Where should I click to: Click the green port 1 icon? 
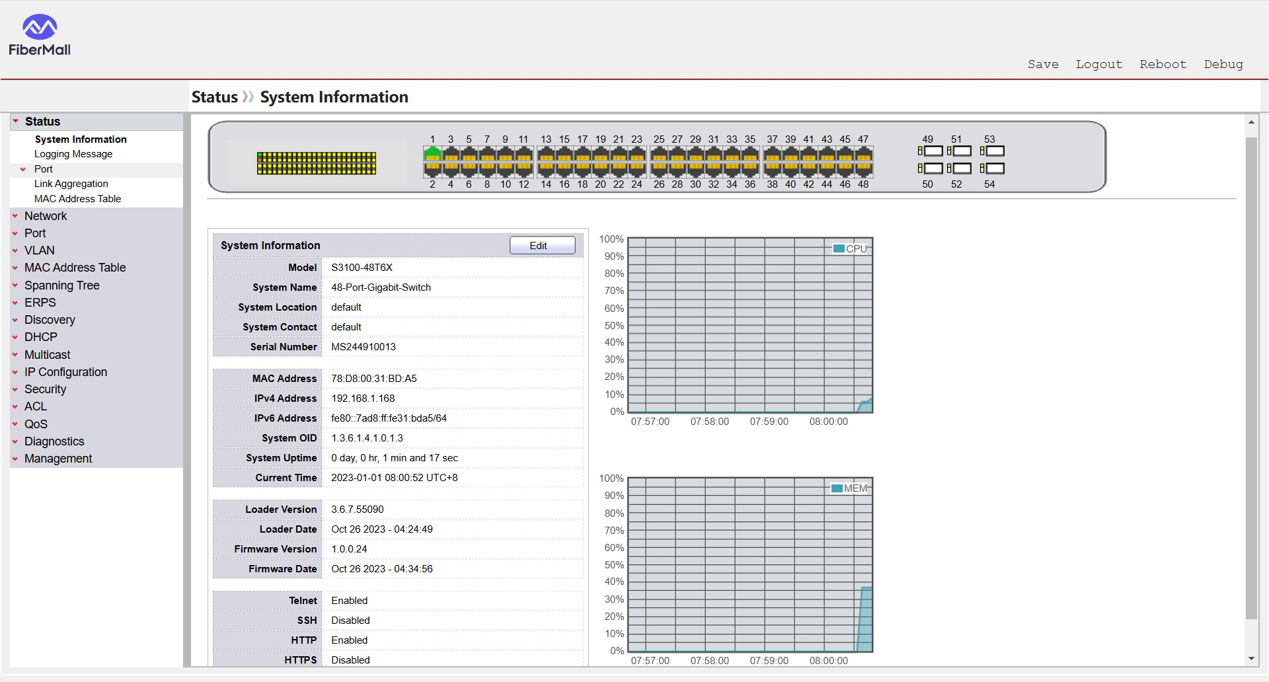pyautogui.click(x=432, y=155)
